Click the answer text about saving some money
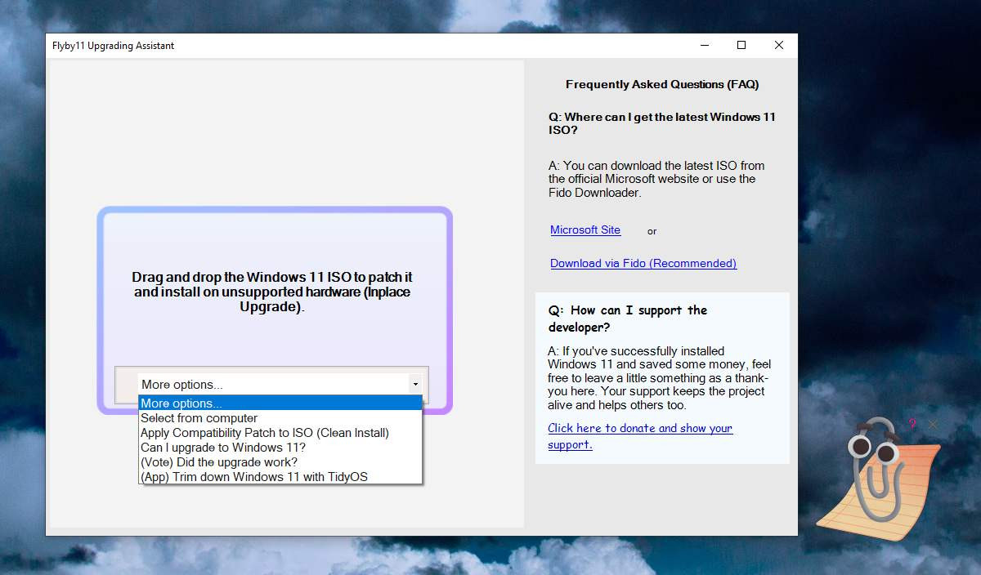This screenshot has height=575, width=981. pos(660,378)
